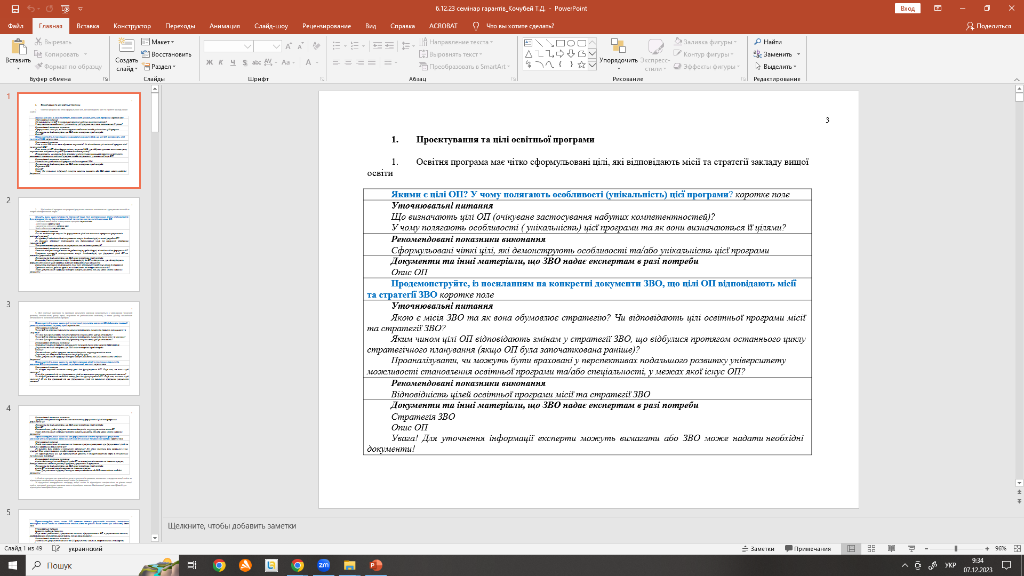Click the zoom in plus button
Image resolution: width=1024 pixels, height=576 pixels.
[x=987, y=549]
